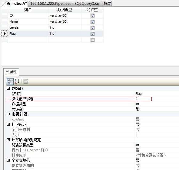
Task: Click the Flag value of (名称) property
Action: pyautogui.click(x=138, y=94)
